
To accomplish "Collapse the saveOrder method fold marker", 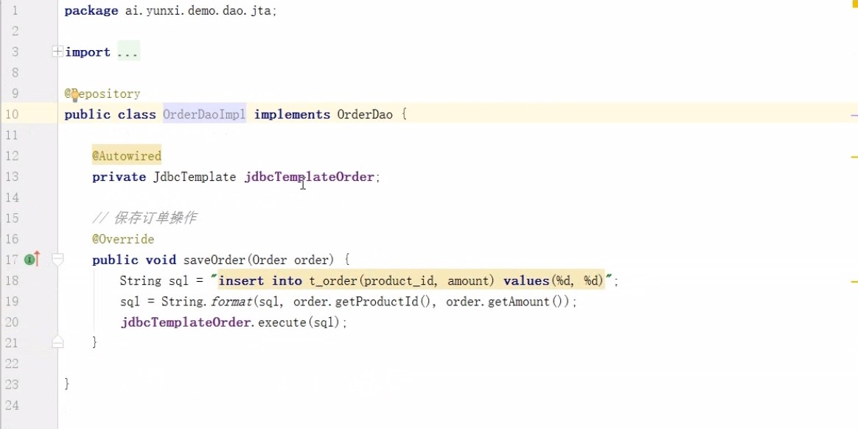I will 57,259.
